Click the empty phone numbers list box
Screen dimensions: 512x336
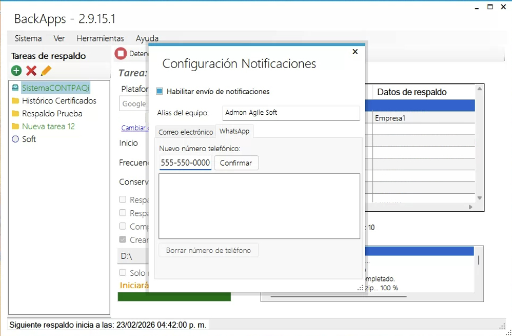[259, 206]
